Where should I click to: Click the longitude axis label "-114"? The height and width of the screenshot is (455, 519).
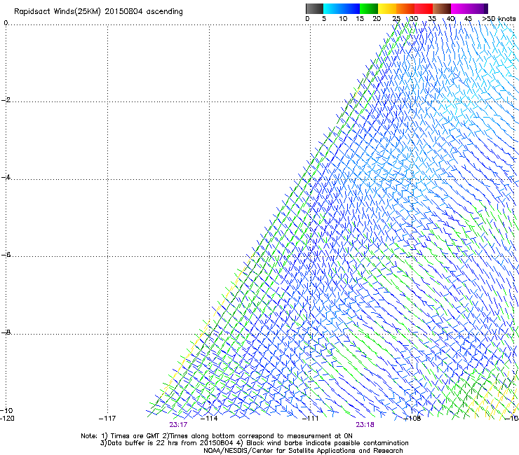[209, 419]
